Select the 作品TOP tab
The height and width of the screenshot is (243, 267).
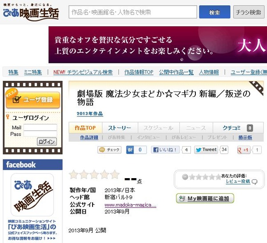click(85, 127)
